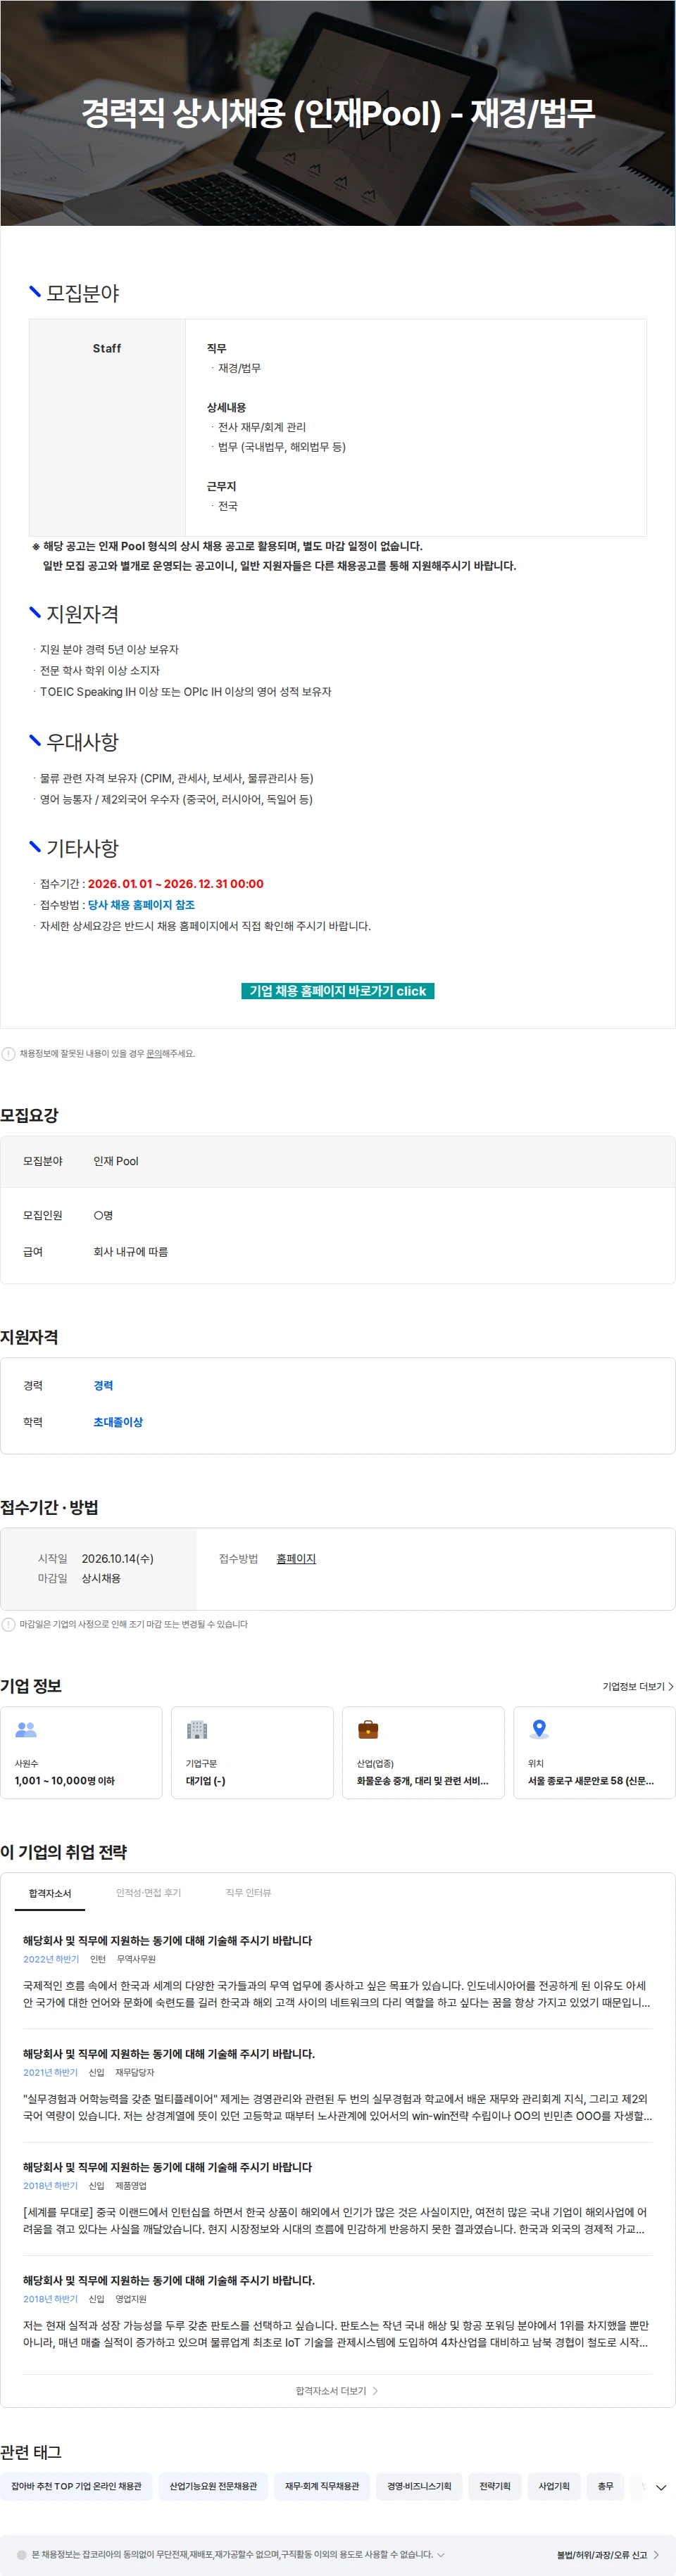
Task: Click the 기업 채용 홈페이지 바로가기 click button
Action: tap(337, 991)
